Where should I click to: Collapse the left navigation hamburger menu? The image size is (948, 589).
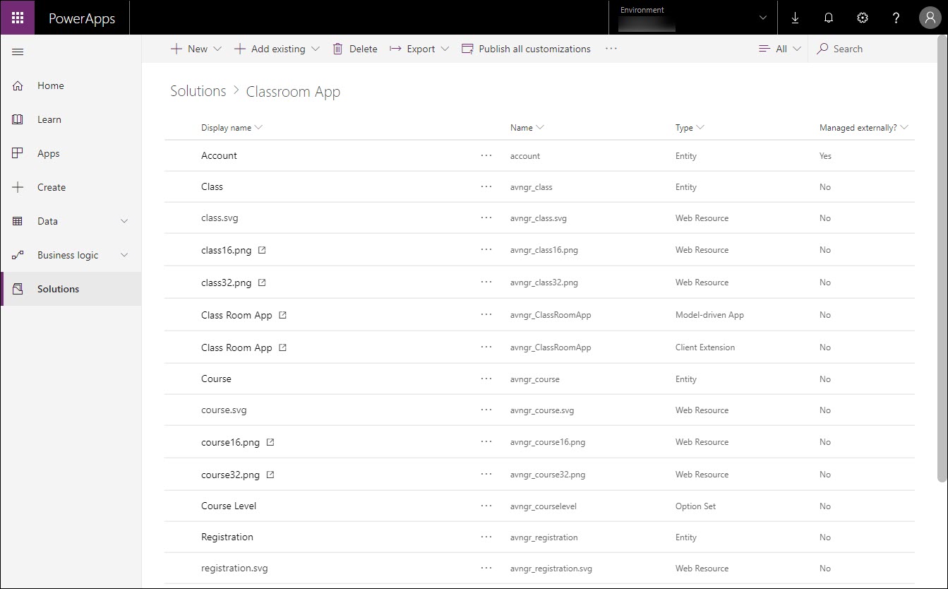18,52
